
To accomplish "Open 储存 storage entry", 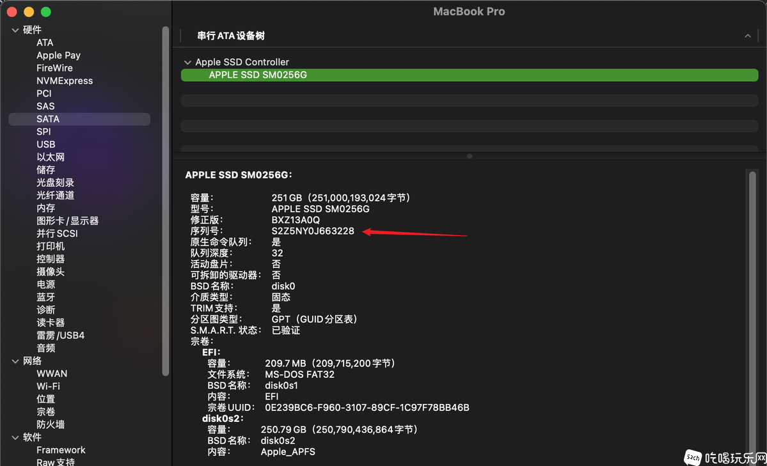I will [x=45, y=169].
